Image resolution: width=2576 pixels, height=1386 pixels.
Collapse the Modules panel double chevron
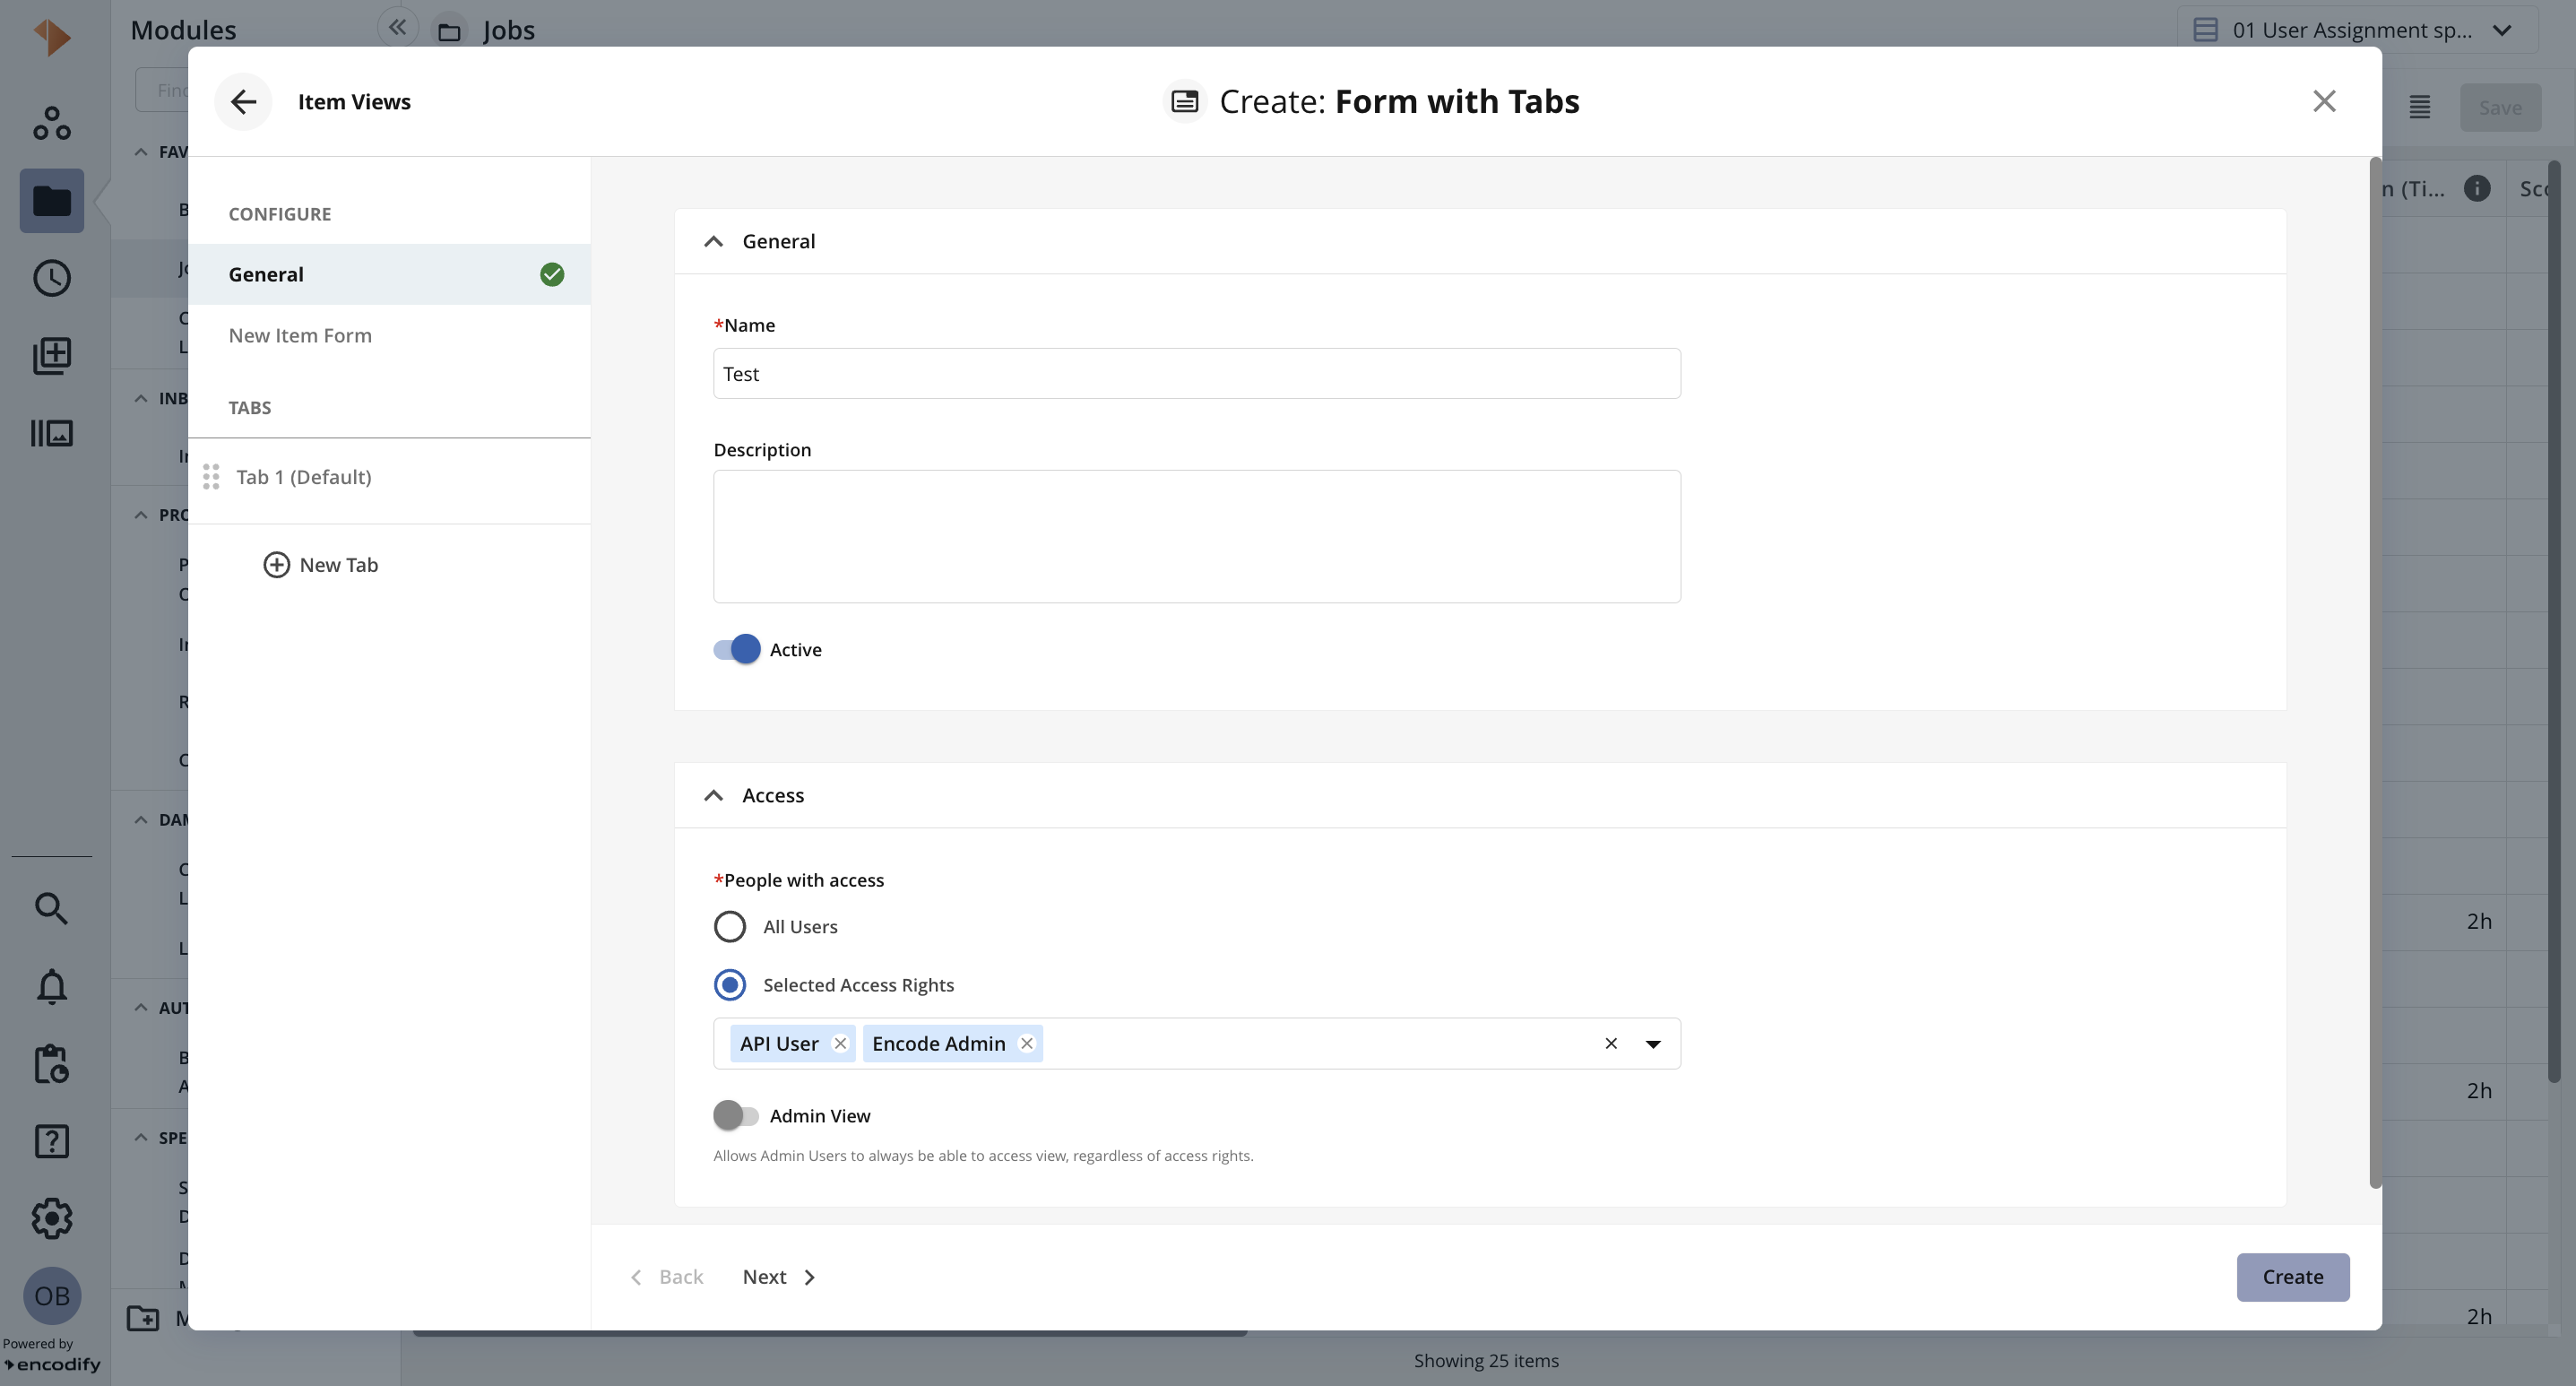397,27
